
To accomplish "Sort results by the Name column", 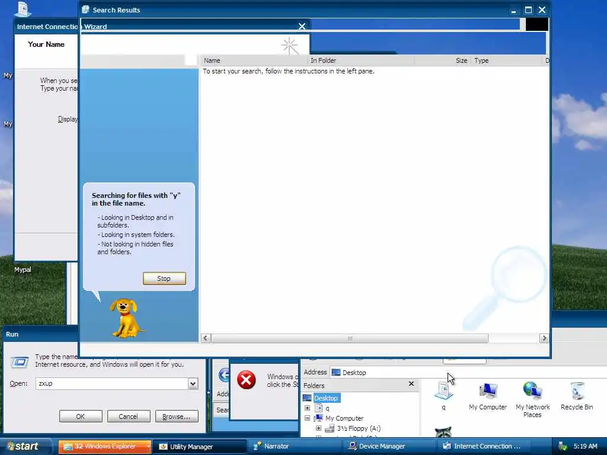I will 254,60.
